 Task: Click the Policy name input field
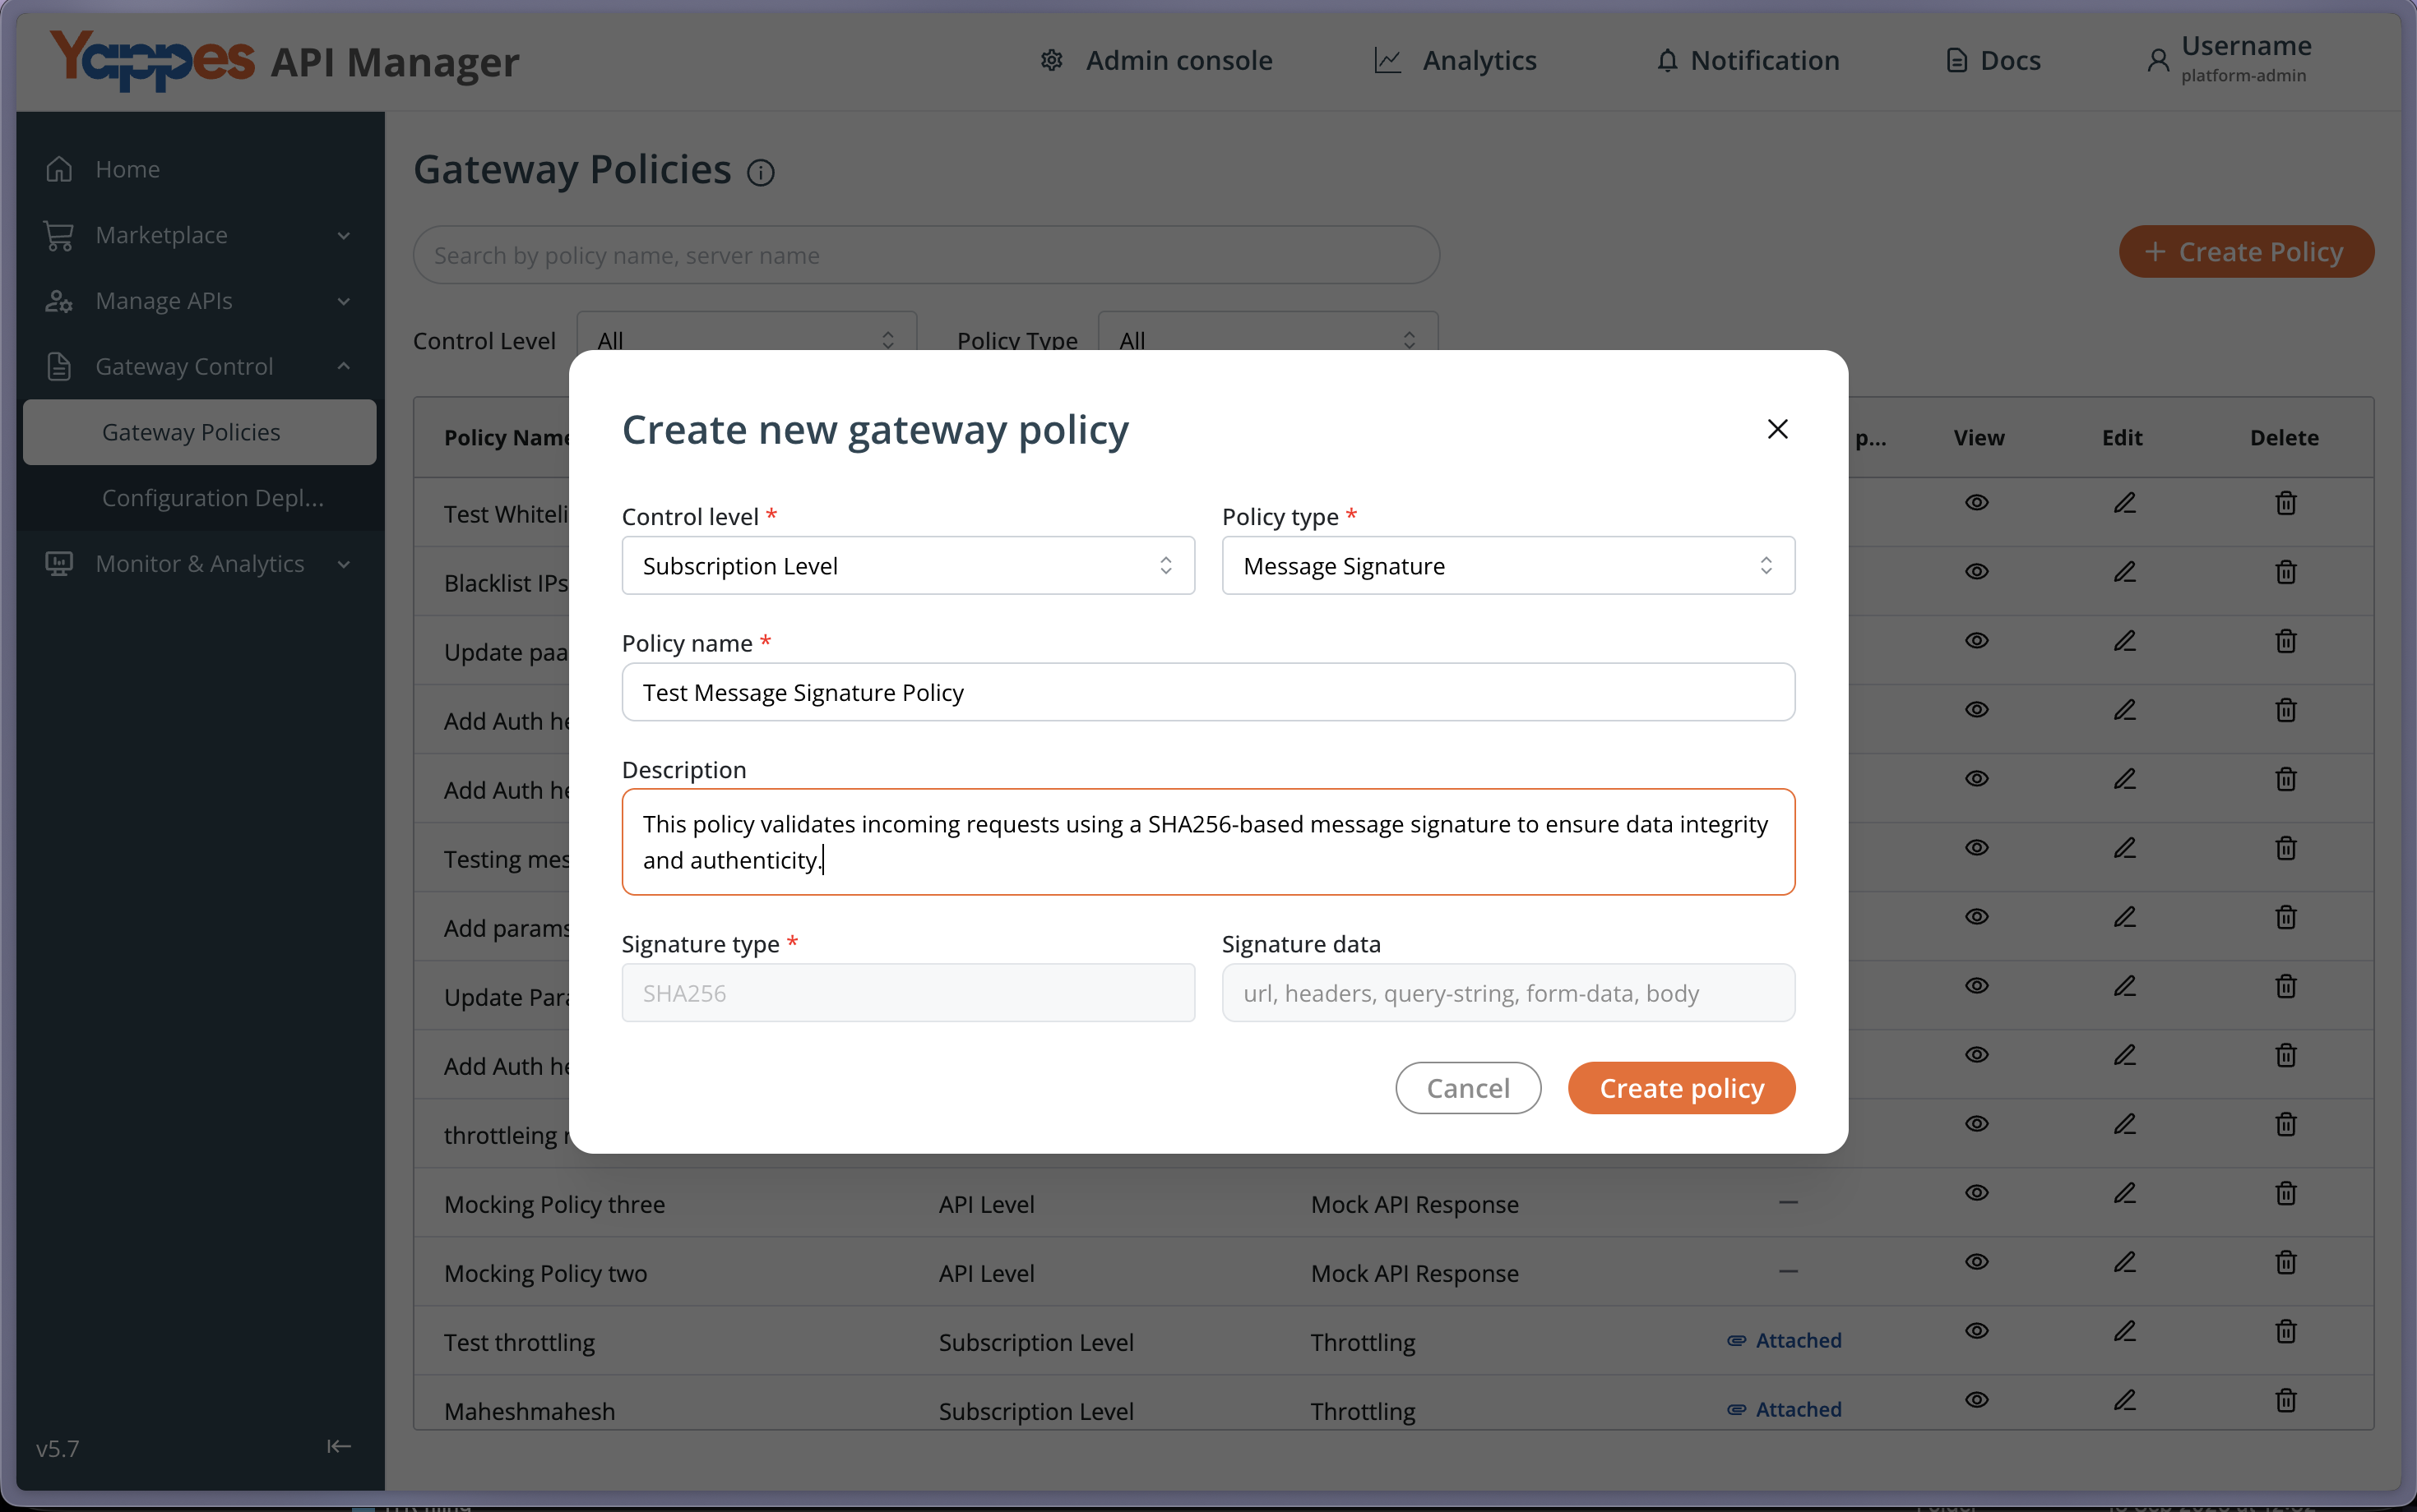click(x=1208, y=692)
